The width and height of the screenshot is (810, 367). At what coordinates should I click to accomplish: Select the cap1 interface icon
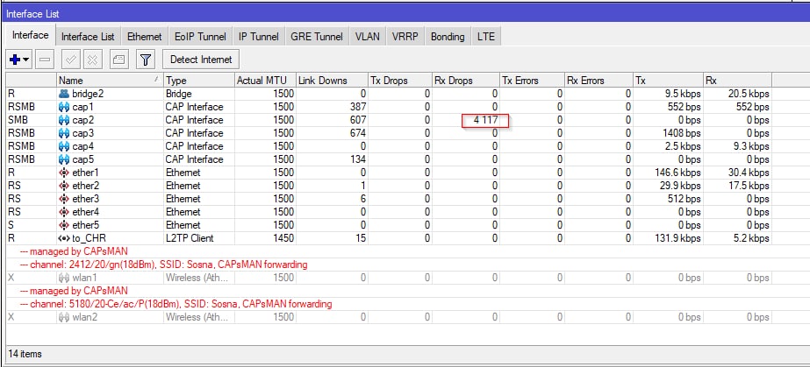coord(64,107)
